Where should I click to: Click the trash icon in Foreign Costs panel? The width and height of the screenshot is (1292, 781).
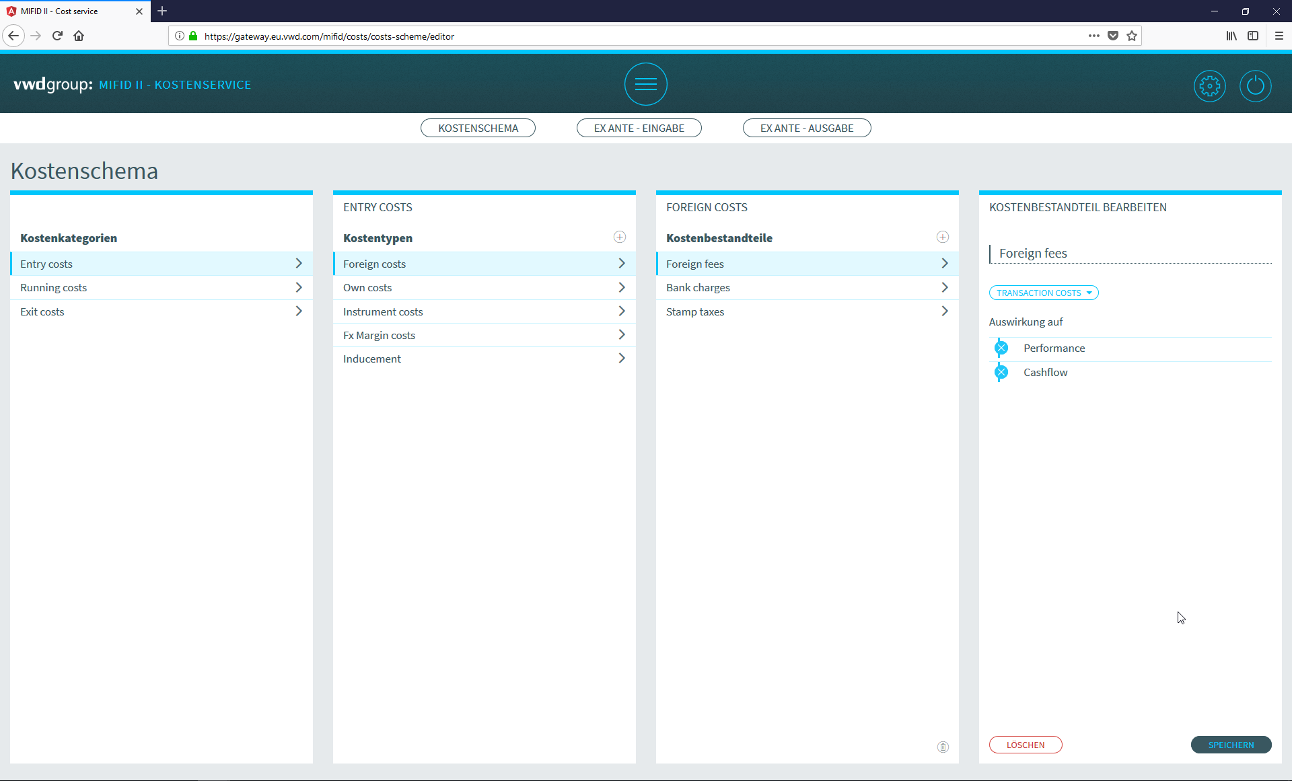943,747
